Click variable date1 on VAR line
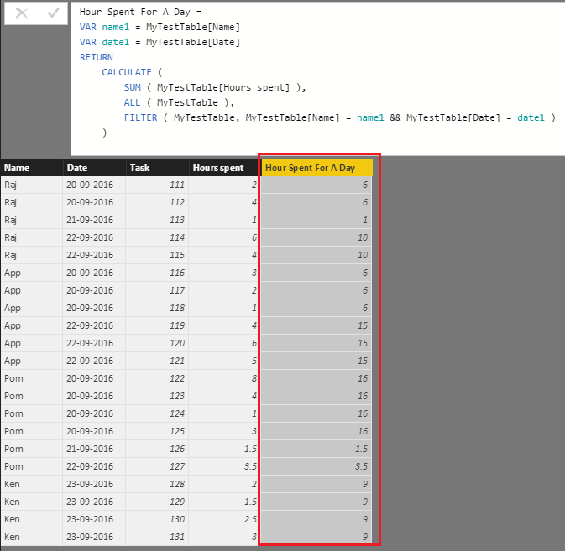Screen dimensions: 565x551 pyautogui.click(x=115, y=42)
